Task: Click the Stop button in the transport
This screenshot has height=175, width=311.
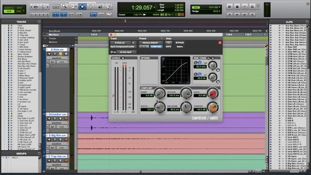Action: (237, 6)
